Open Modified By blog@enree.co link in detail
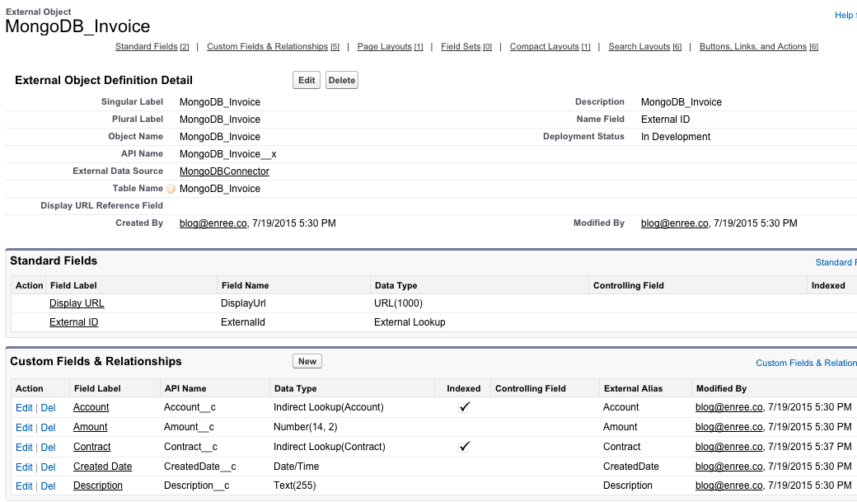Image resolution: width=857 pixels, height=502 pixels. pyautogui.click(x=674, y=223)
